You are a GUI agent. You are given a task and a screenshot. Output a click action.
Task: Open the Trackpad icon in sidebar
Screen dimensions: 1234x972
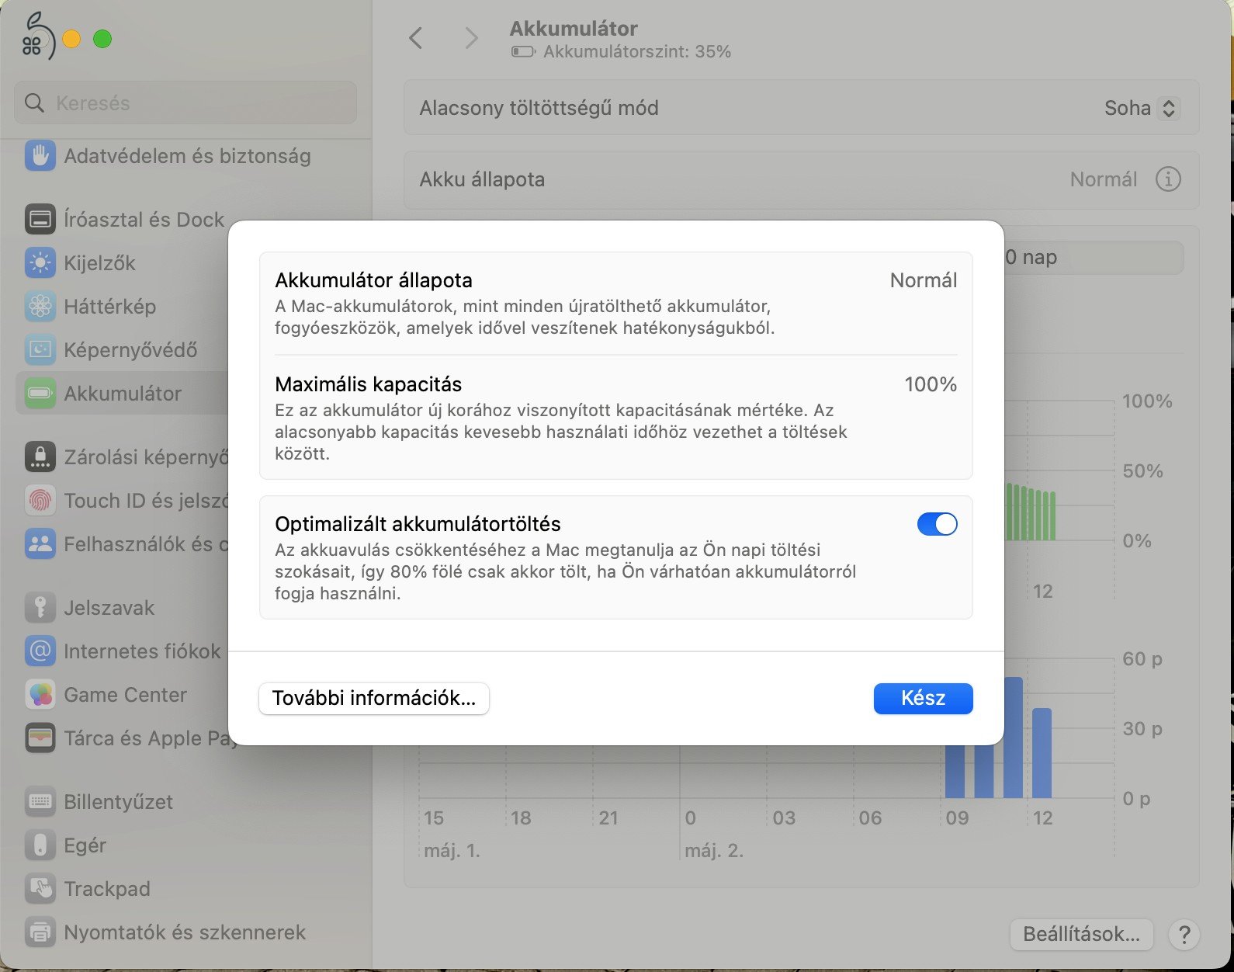[x=40, y=889]
